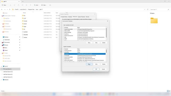Cancel the Environment Variables dialog
The width and height of the screenshot is (171, 96).
[x=103, y=69]
